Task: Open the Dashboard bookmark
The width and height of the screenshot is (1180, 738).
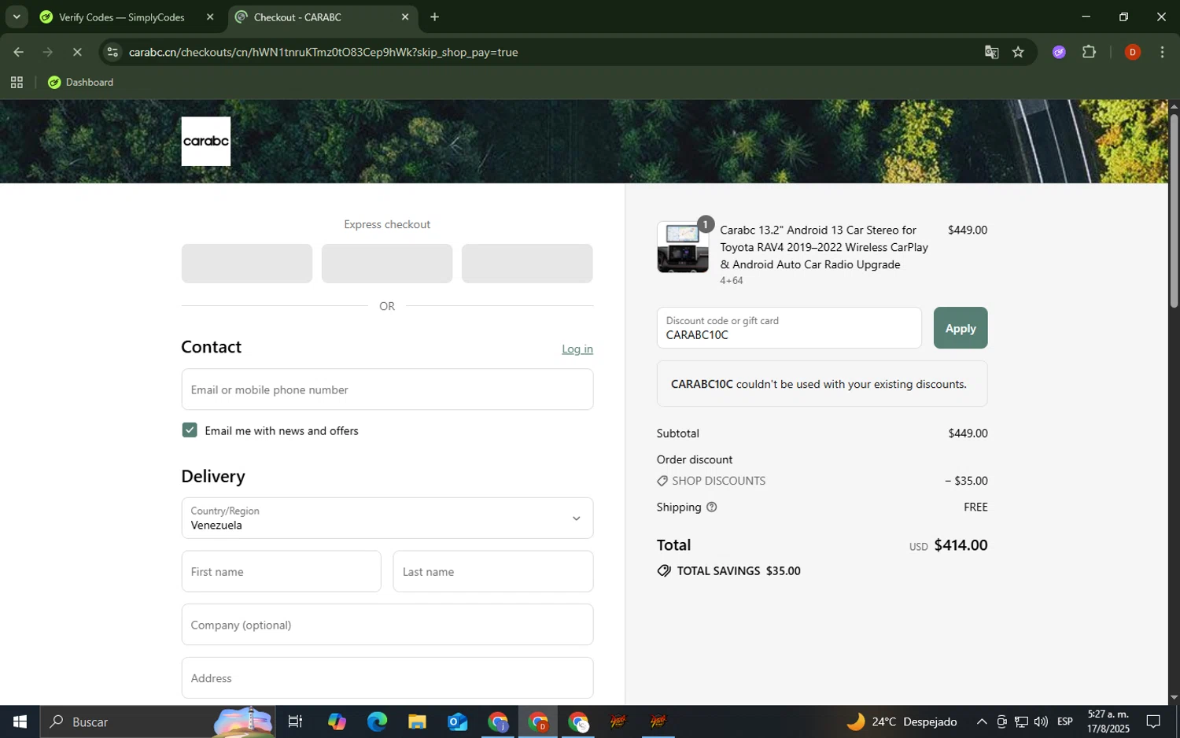Action: 80,83
